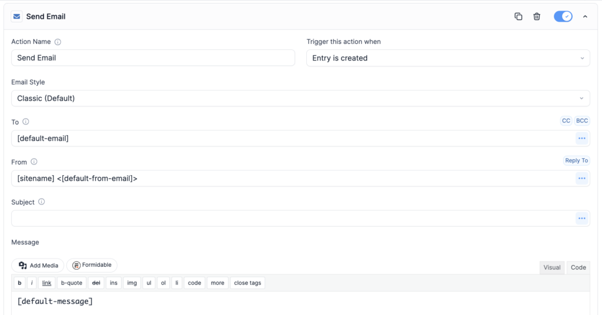Screen dimensions: 602x315
Task: Insert an image with img button
Action: 132,283
